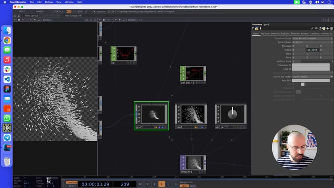Toggle the Realtime checkbox

(x=94, y=11)
